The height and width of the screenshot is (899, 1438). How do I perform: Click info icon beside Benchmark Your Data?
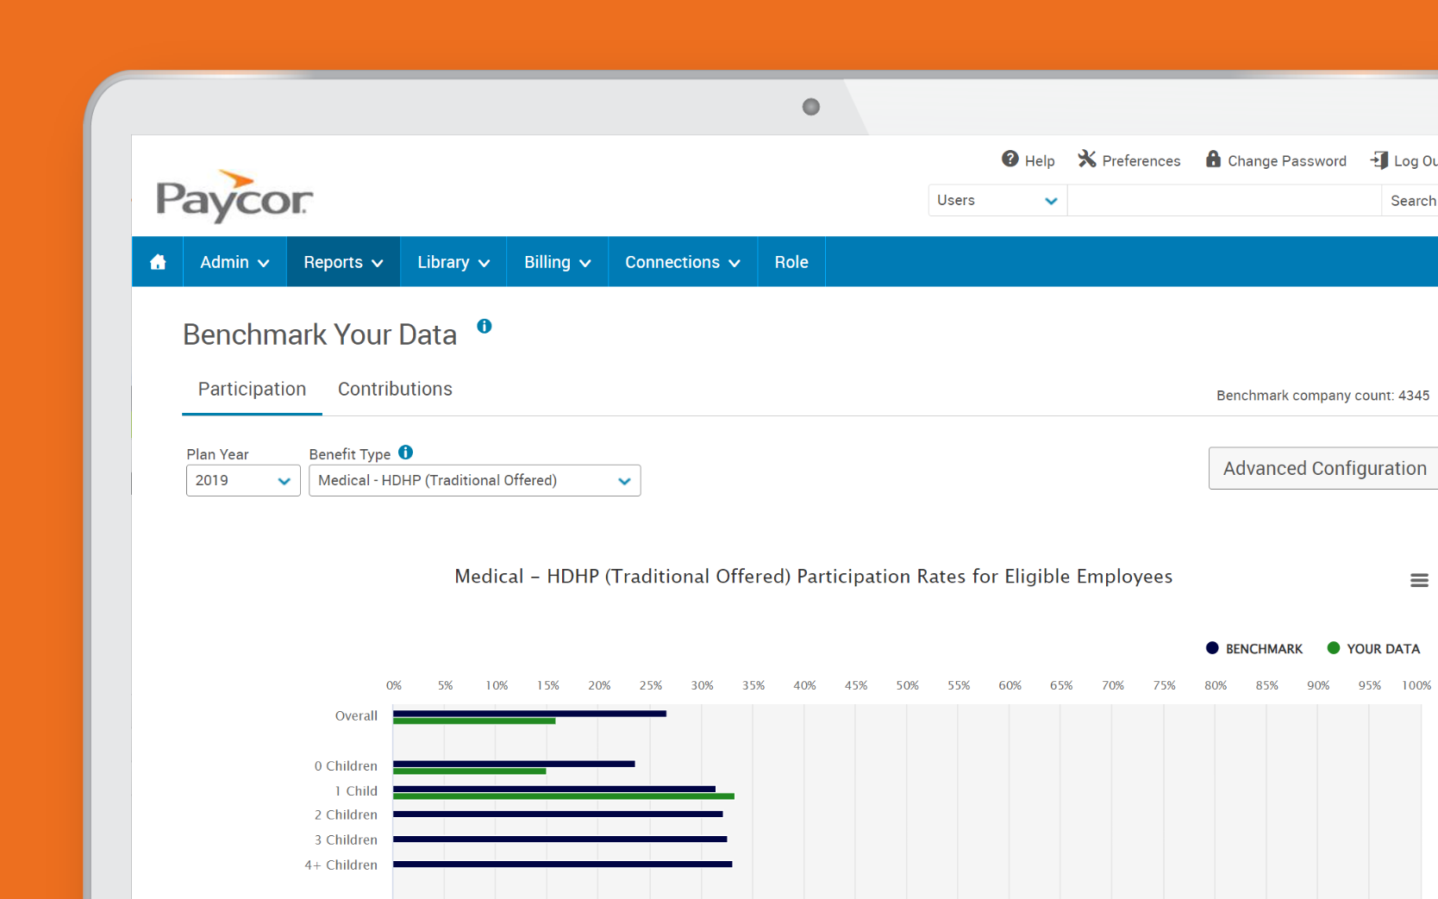pyautogui.click(x=485, y=326)
